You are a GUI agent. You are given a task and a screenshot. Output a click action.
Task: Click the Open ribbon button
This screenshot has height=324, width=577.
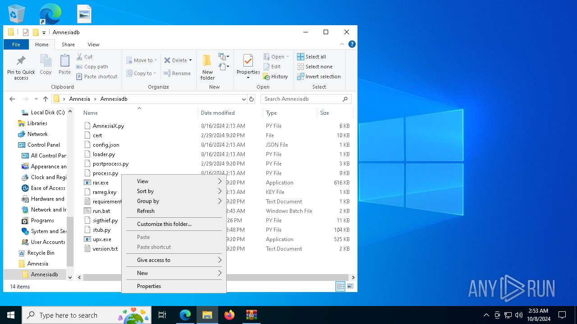click(276, 57)
